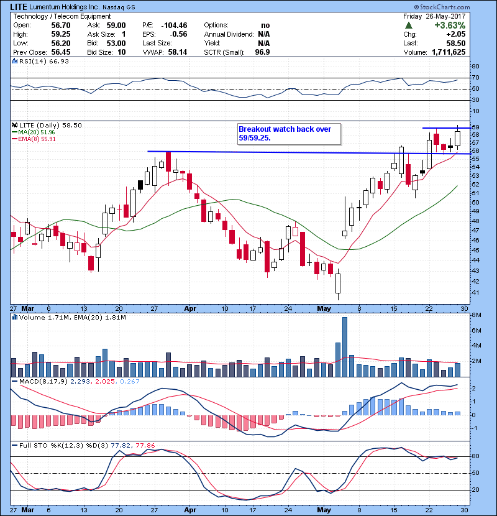
Task: Click the Last price 58.50 in header
Action: coord(456,43)
